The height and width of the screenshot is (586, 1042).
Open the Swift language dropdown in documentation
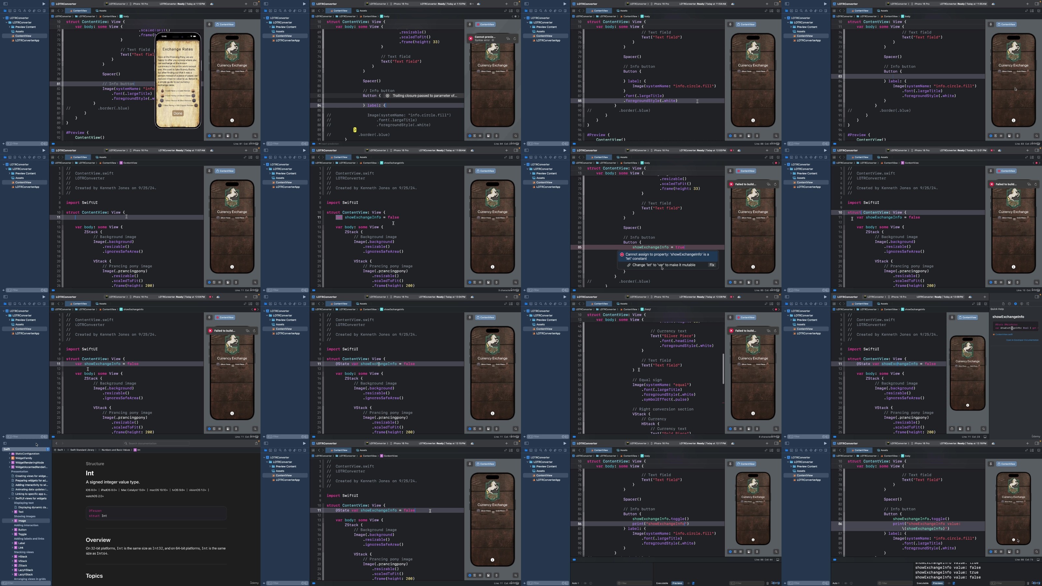point(26,449)
